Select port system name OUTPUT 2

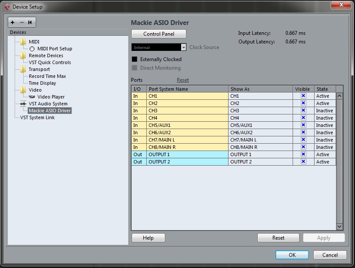(x=187, y=162)
